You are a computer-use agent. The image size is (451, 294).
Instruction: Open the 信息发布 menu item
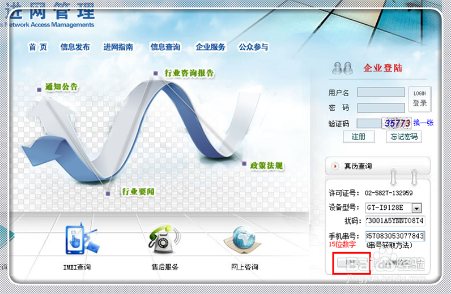pyautogui.click(x=75, y=47)
